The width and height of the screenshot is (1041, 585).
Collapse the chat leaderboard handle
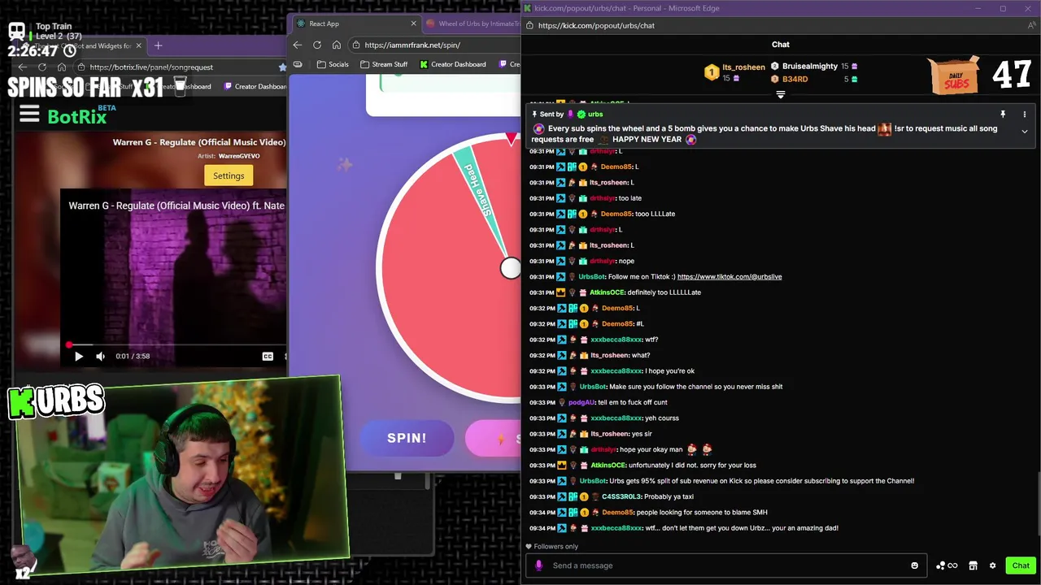[x=781, y=95]
